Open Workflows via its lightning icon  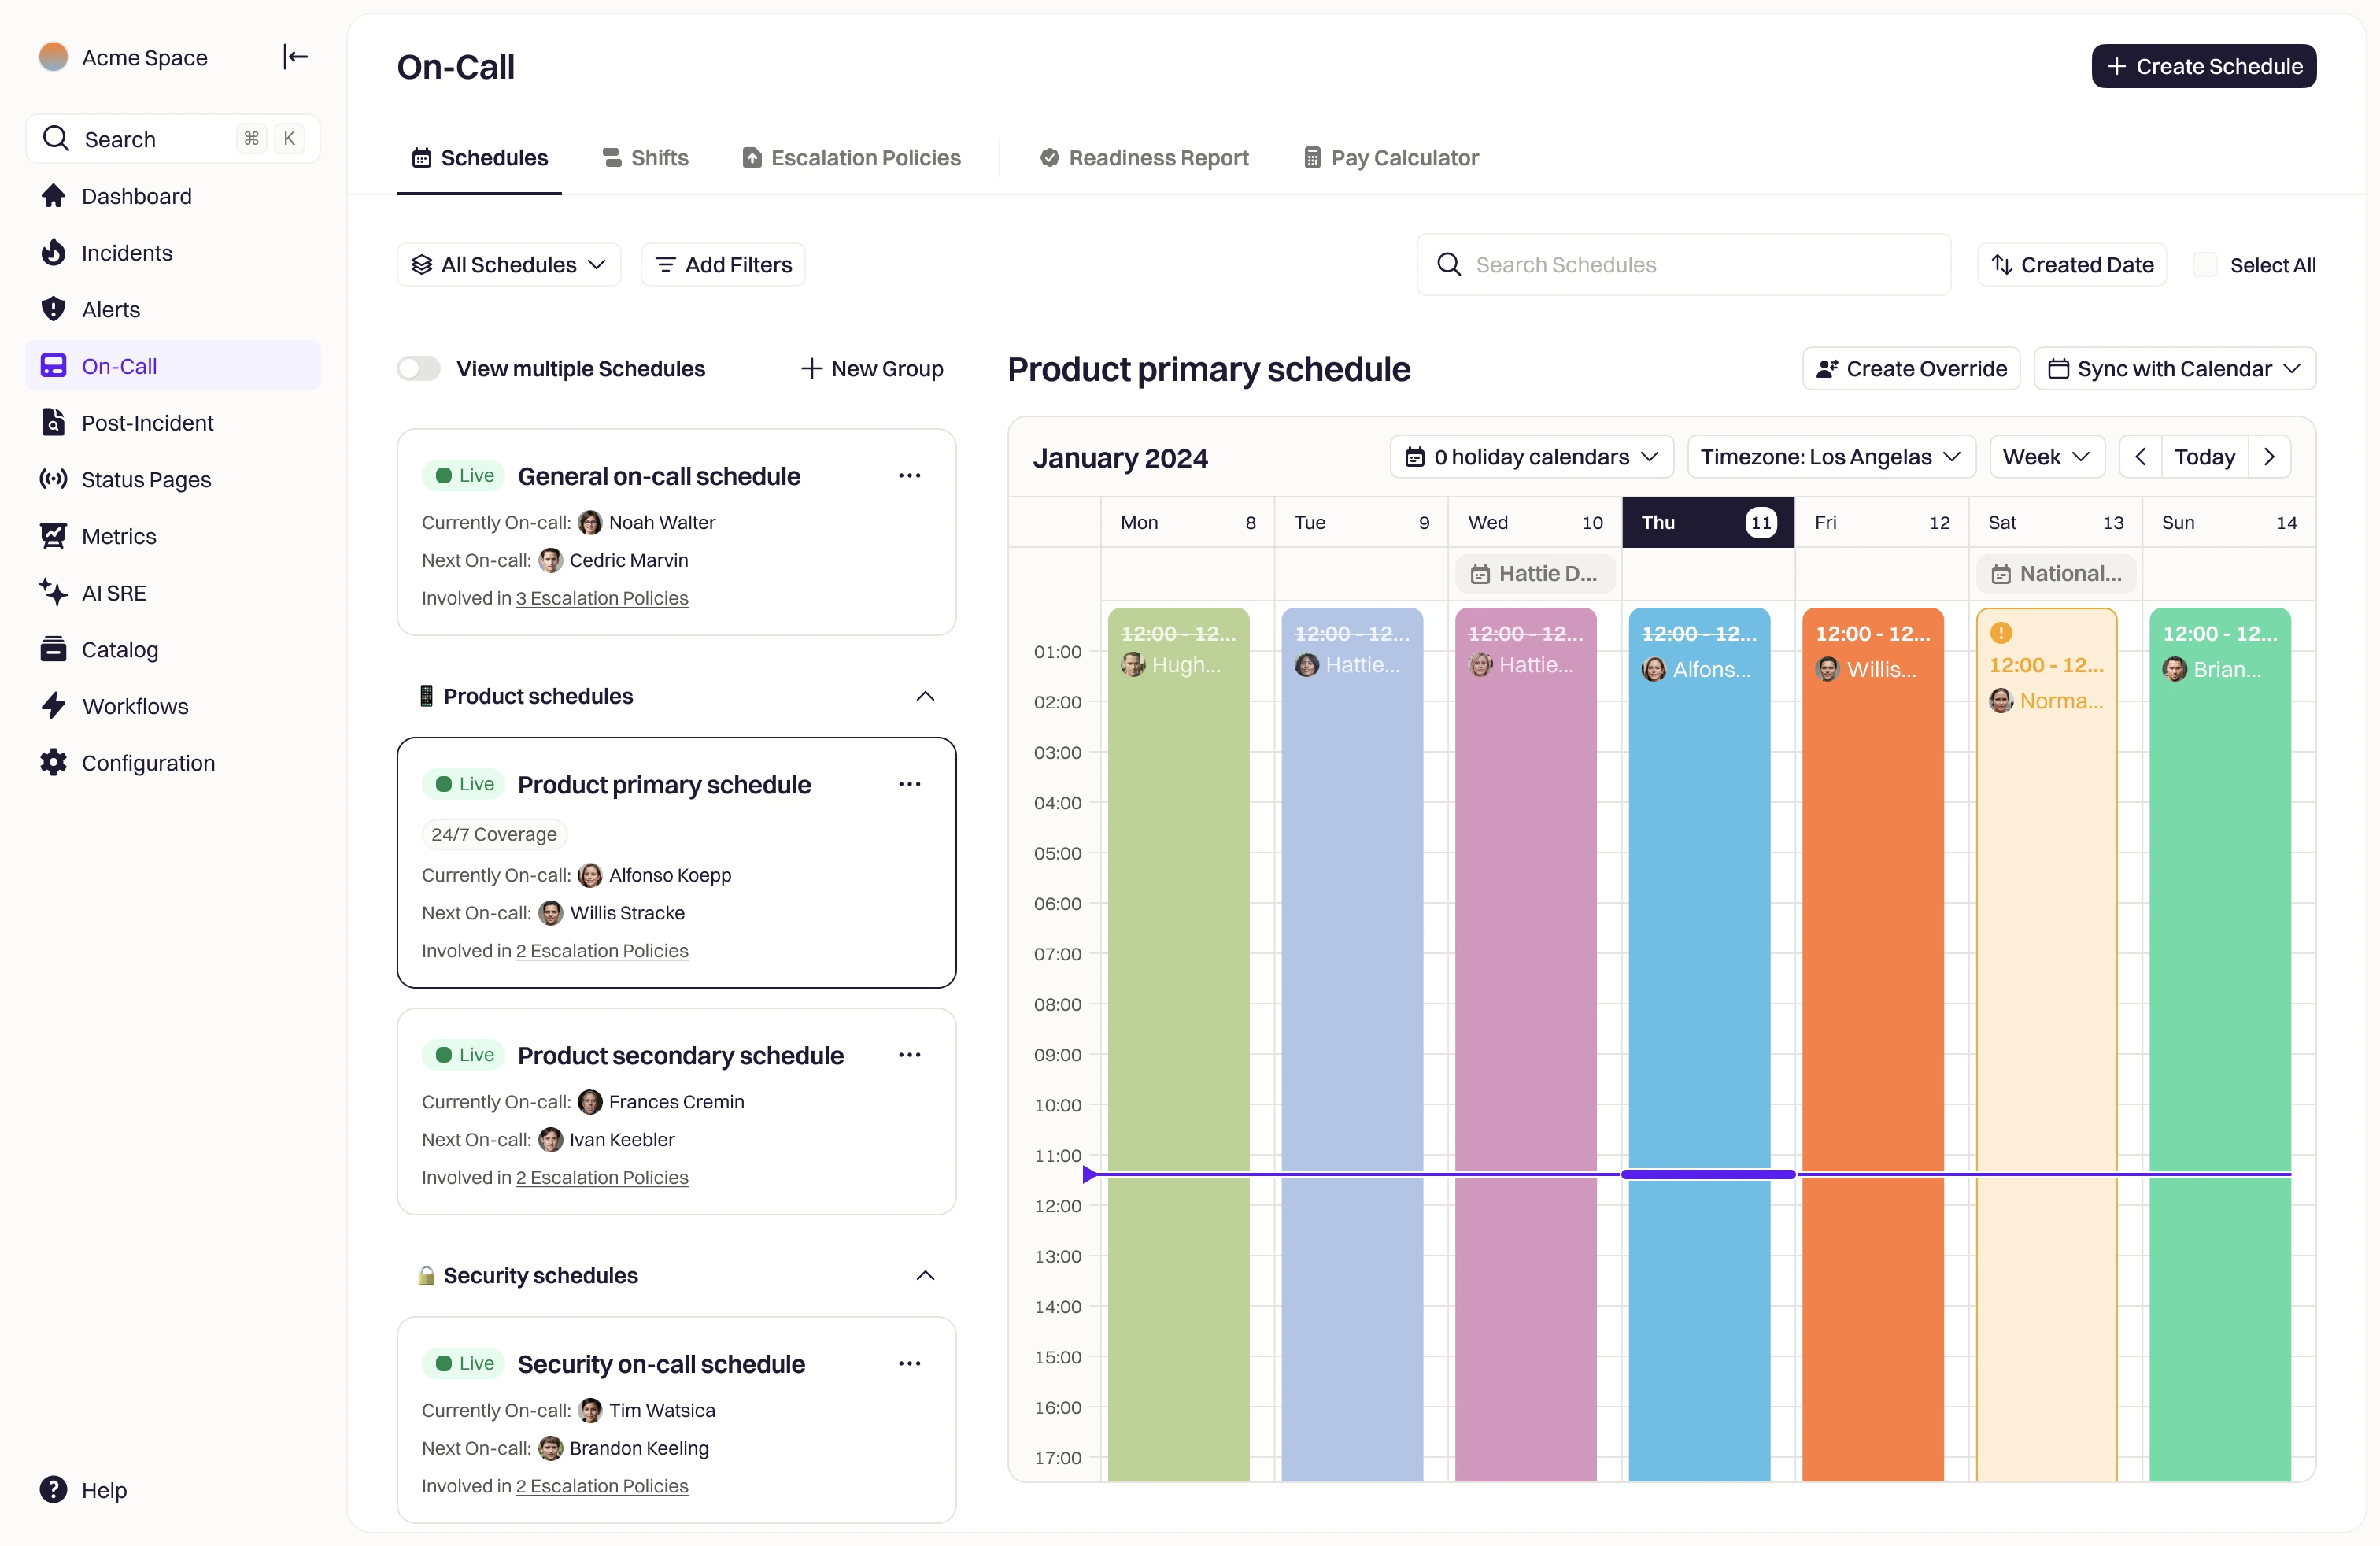(53, 706)
